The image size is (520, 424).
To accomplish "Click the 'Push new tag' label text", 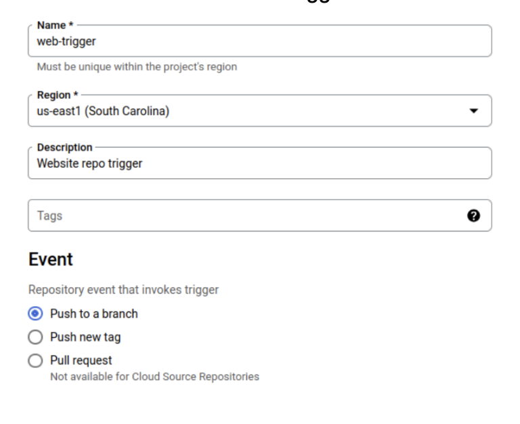I will [x=85, y=337].
